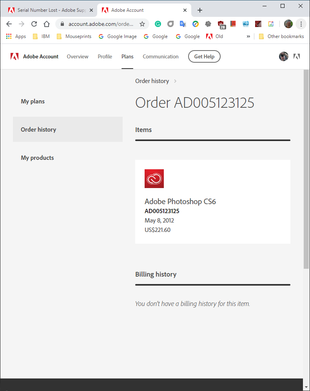
Task: Click the Chrome profile avatar
Action: (x=288, y=24)
